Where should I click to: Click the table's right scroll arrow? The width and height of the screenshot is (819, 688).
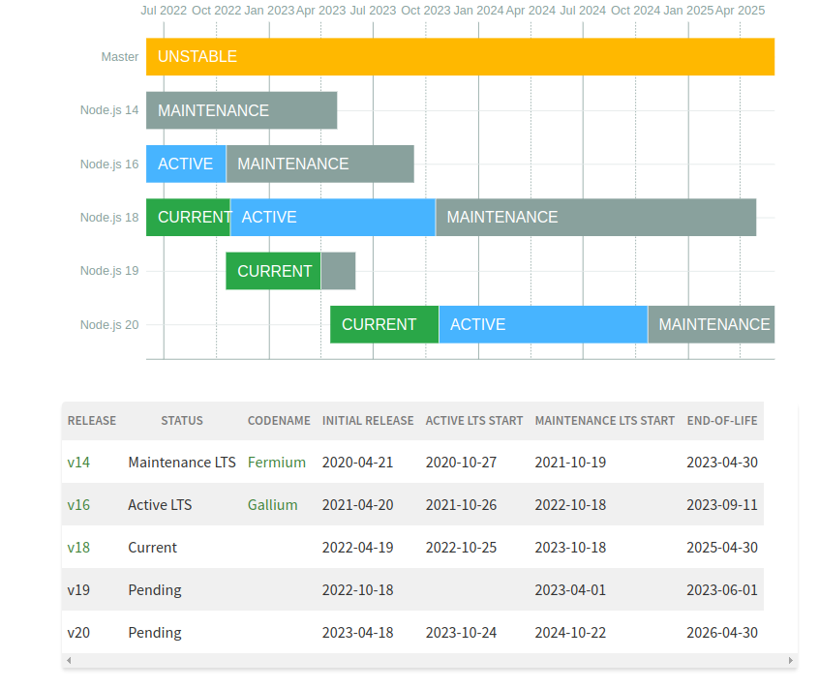pos(791,660)
